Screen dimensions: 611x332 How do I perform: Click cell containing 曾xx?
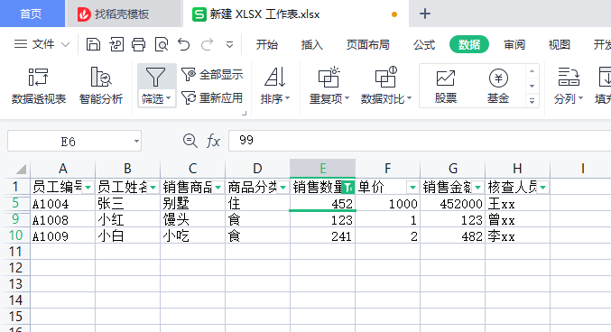click(x=517, y=220)
